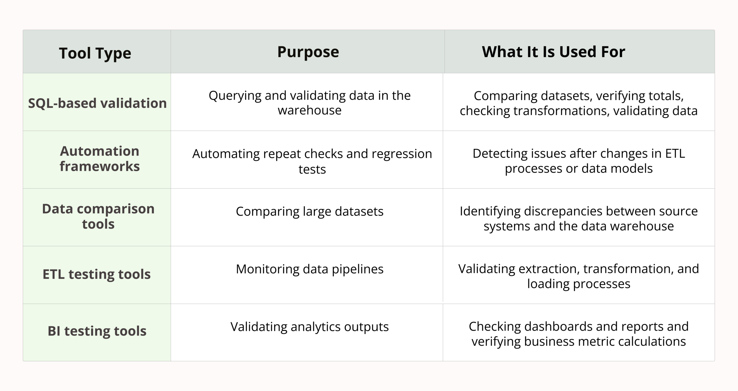Select the "SQL-based validation" row label
Image resolution: width=738 pixels, height=391 pixels.
pyautogui.click(x=97, y=103)
